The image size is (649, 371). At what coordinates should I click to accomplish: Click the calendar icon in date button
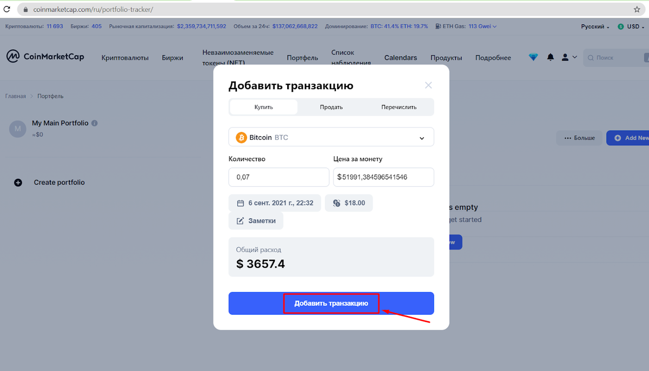[241, 204]
